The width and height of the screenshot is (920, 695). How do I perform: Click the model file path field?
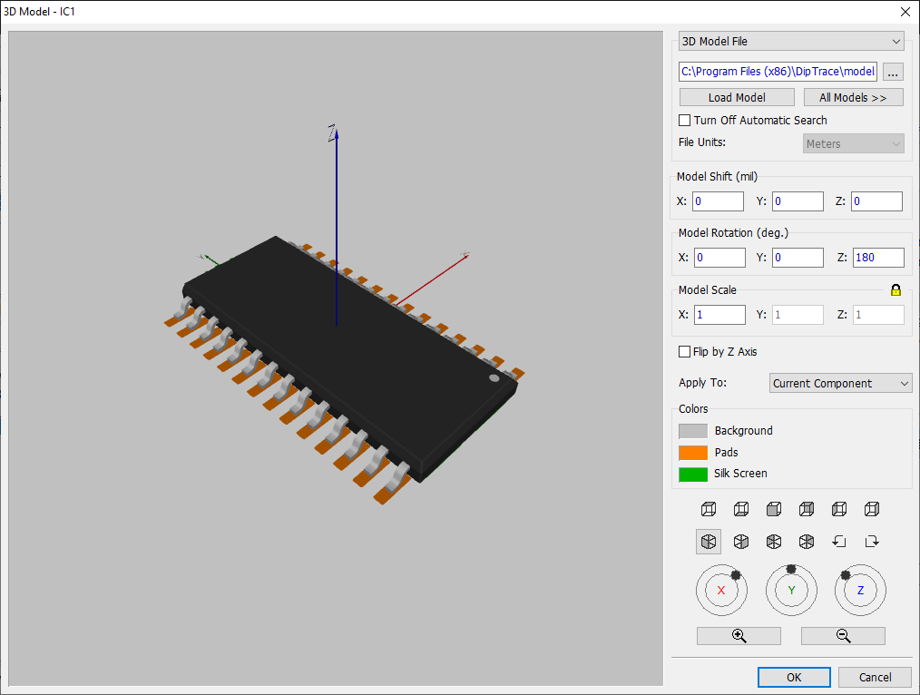778,72
